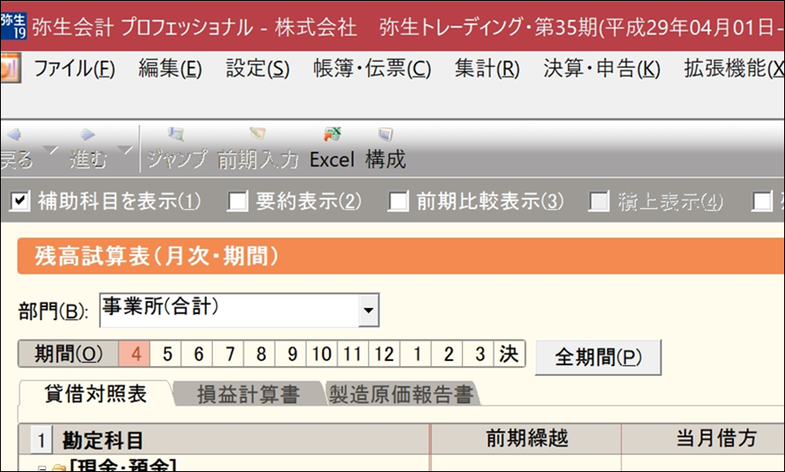This screenshot has height=472, width=785.
Task: Click the Yayoi 19 app icon
Action: [13, 25]
